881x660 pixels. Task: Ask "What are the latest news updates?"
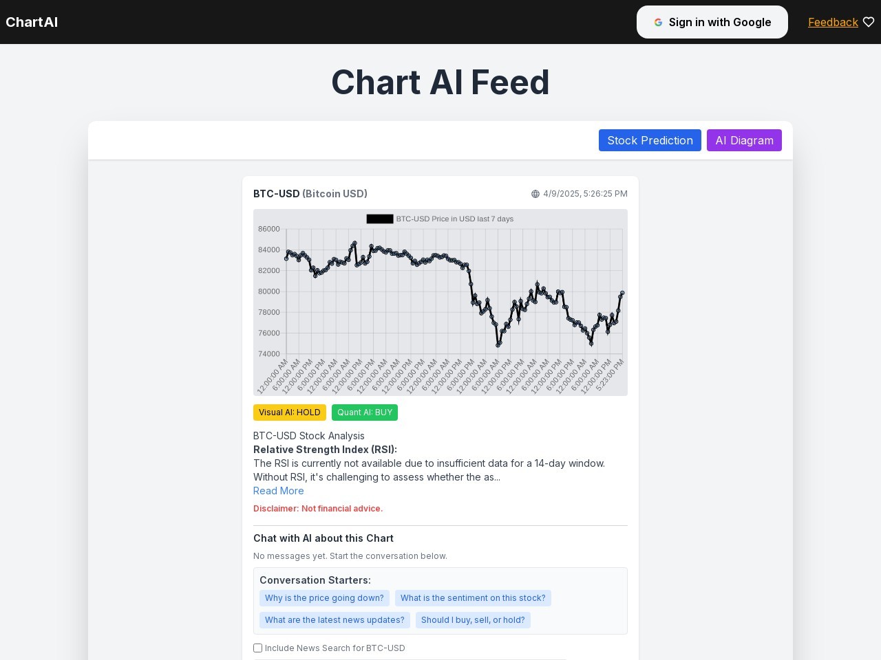click(x=335, y=620)
